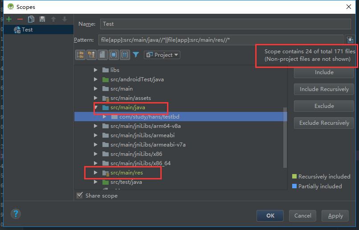
Task: Expand src/androidTest/java folder
Action: coord(96,79)
